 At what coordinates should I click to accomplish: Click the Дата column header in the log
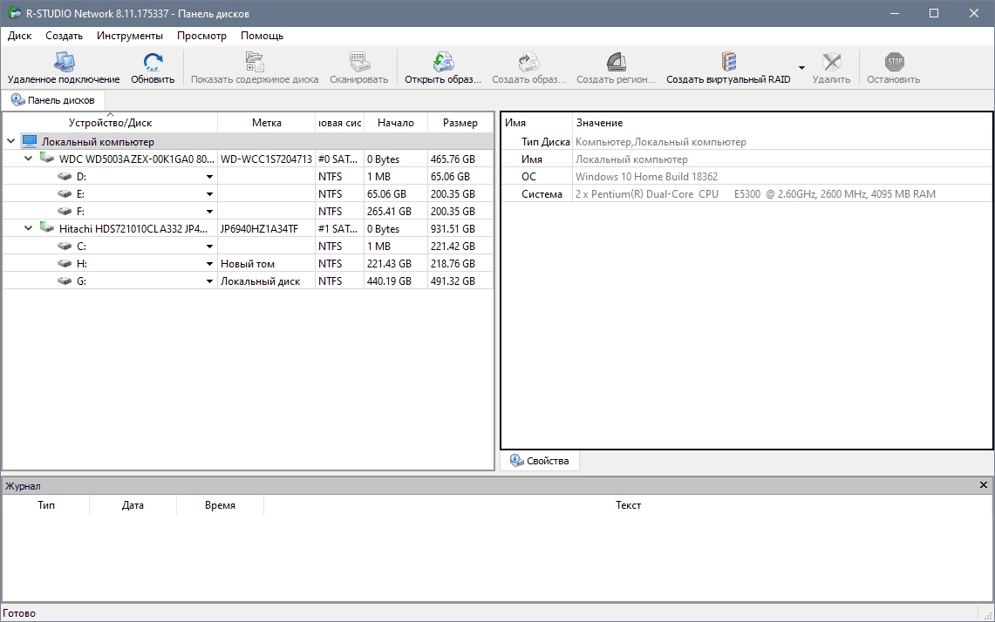(x=133, y=505)
